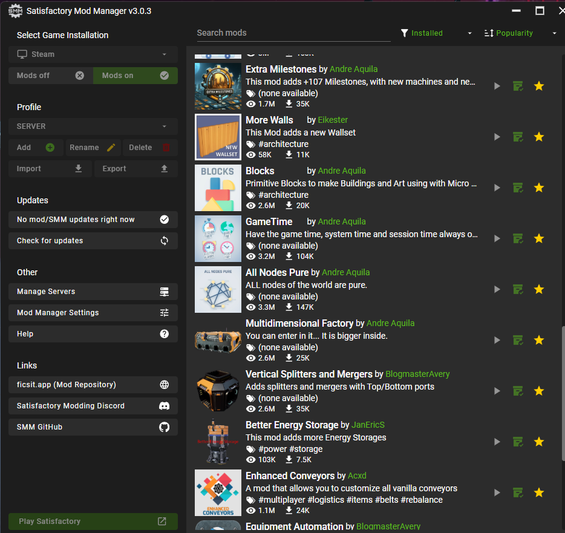Open the SERVER profile dropdown

click(x=93, y=126)
